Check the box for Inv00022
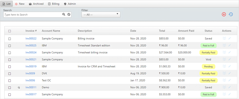Image resolution: width=239 pixels, height=99 pixels. (10, 39)
